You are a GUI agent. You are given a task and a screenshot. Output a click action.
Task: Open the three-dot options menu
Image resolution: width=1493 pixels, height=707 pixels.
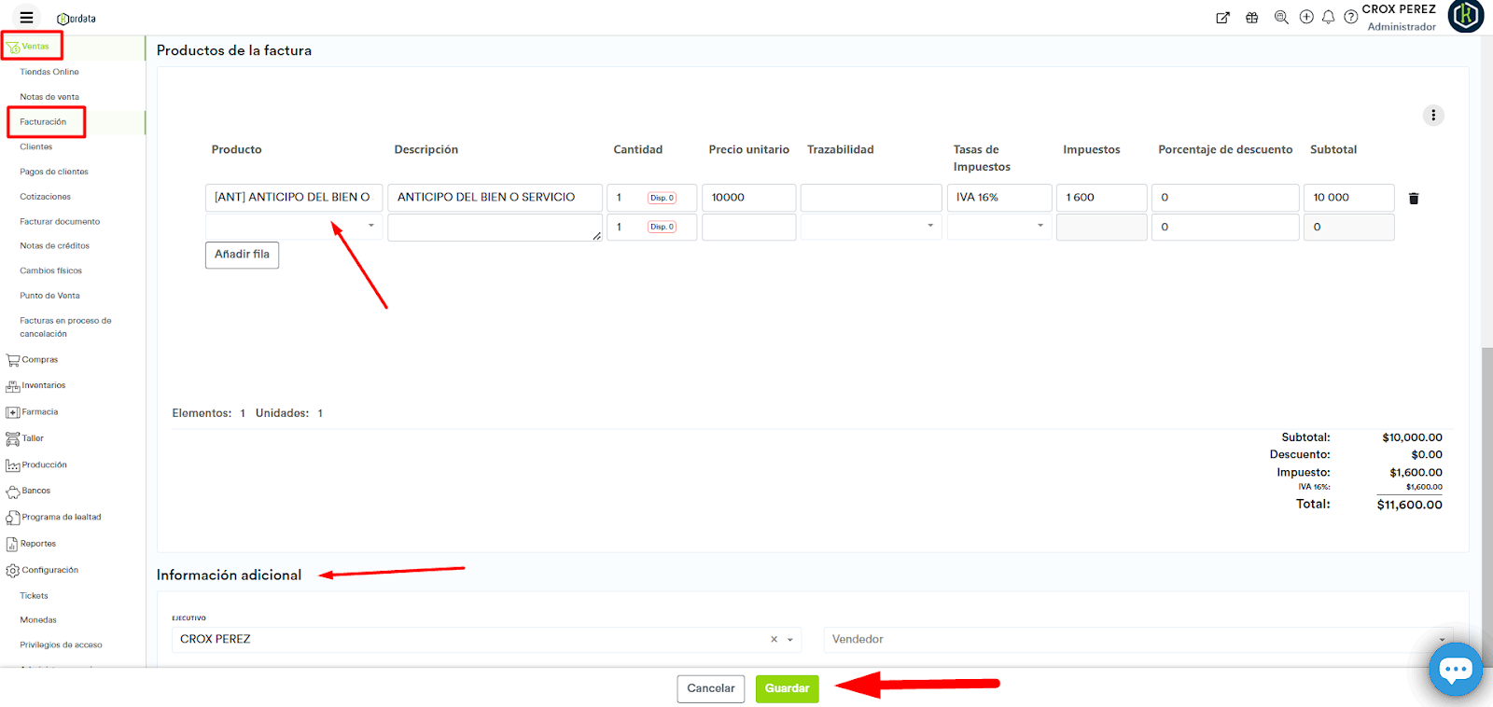tap(1433, 116)
